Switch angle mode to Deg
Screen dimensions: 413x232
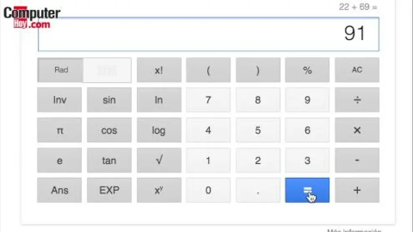coord(107,70)
